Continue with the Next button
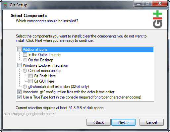 tap(123, 122)
